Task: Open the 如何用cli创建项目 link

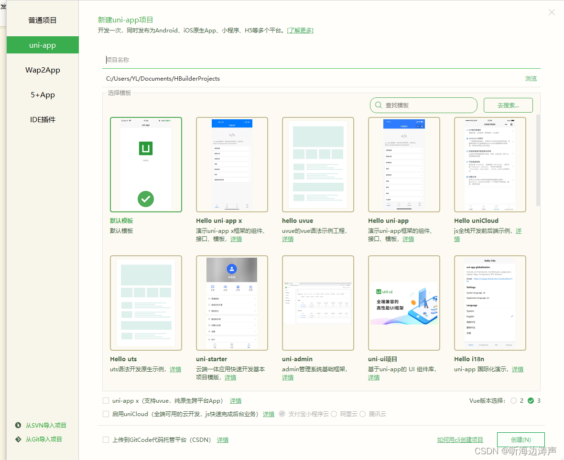Action: [460, 439]
